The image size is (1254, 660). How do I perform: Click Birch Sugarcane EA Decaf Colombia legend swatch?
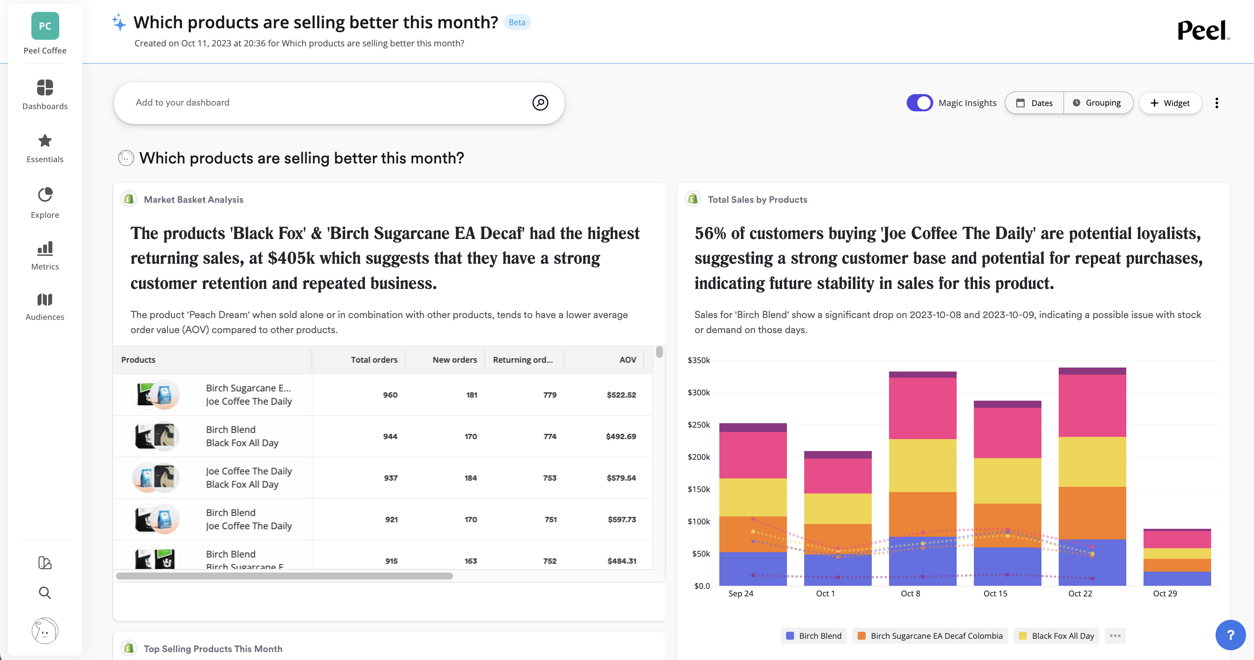click(862, 636)
